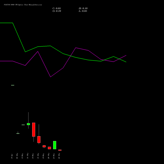This screenshot has height=164, width=164.
Task: Select the 21 May date label
Action: click(x=54, y=156)
